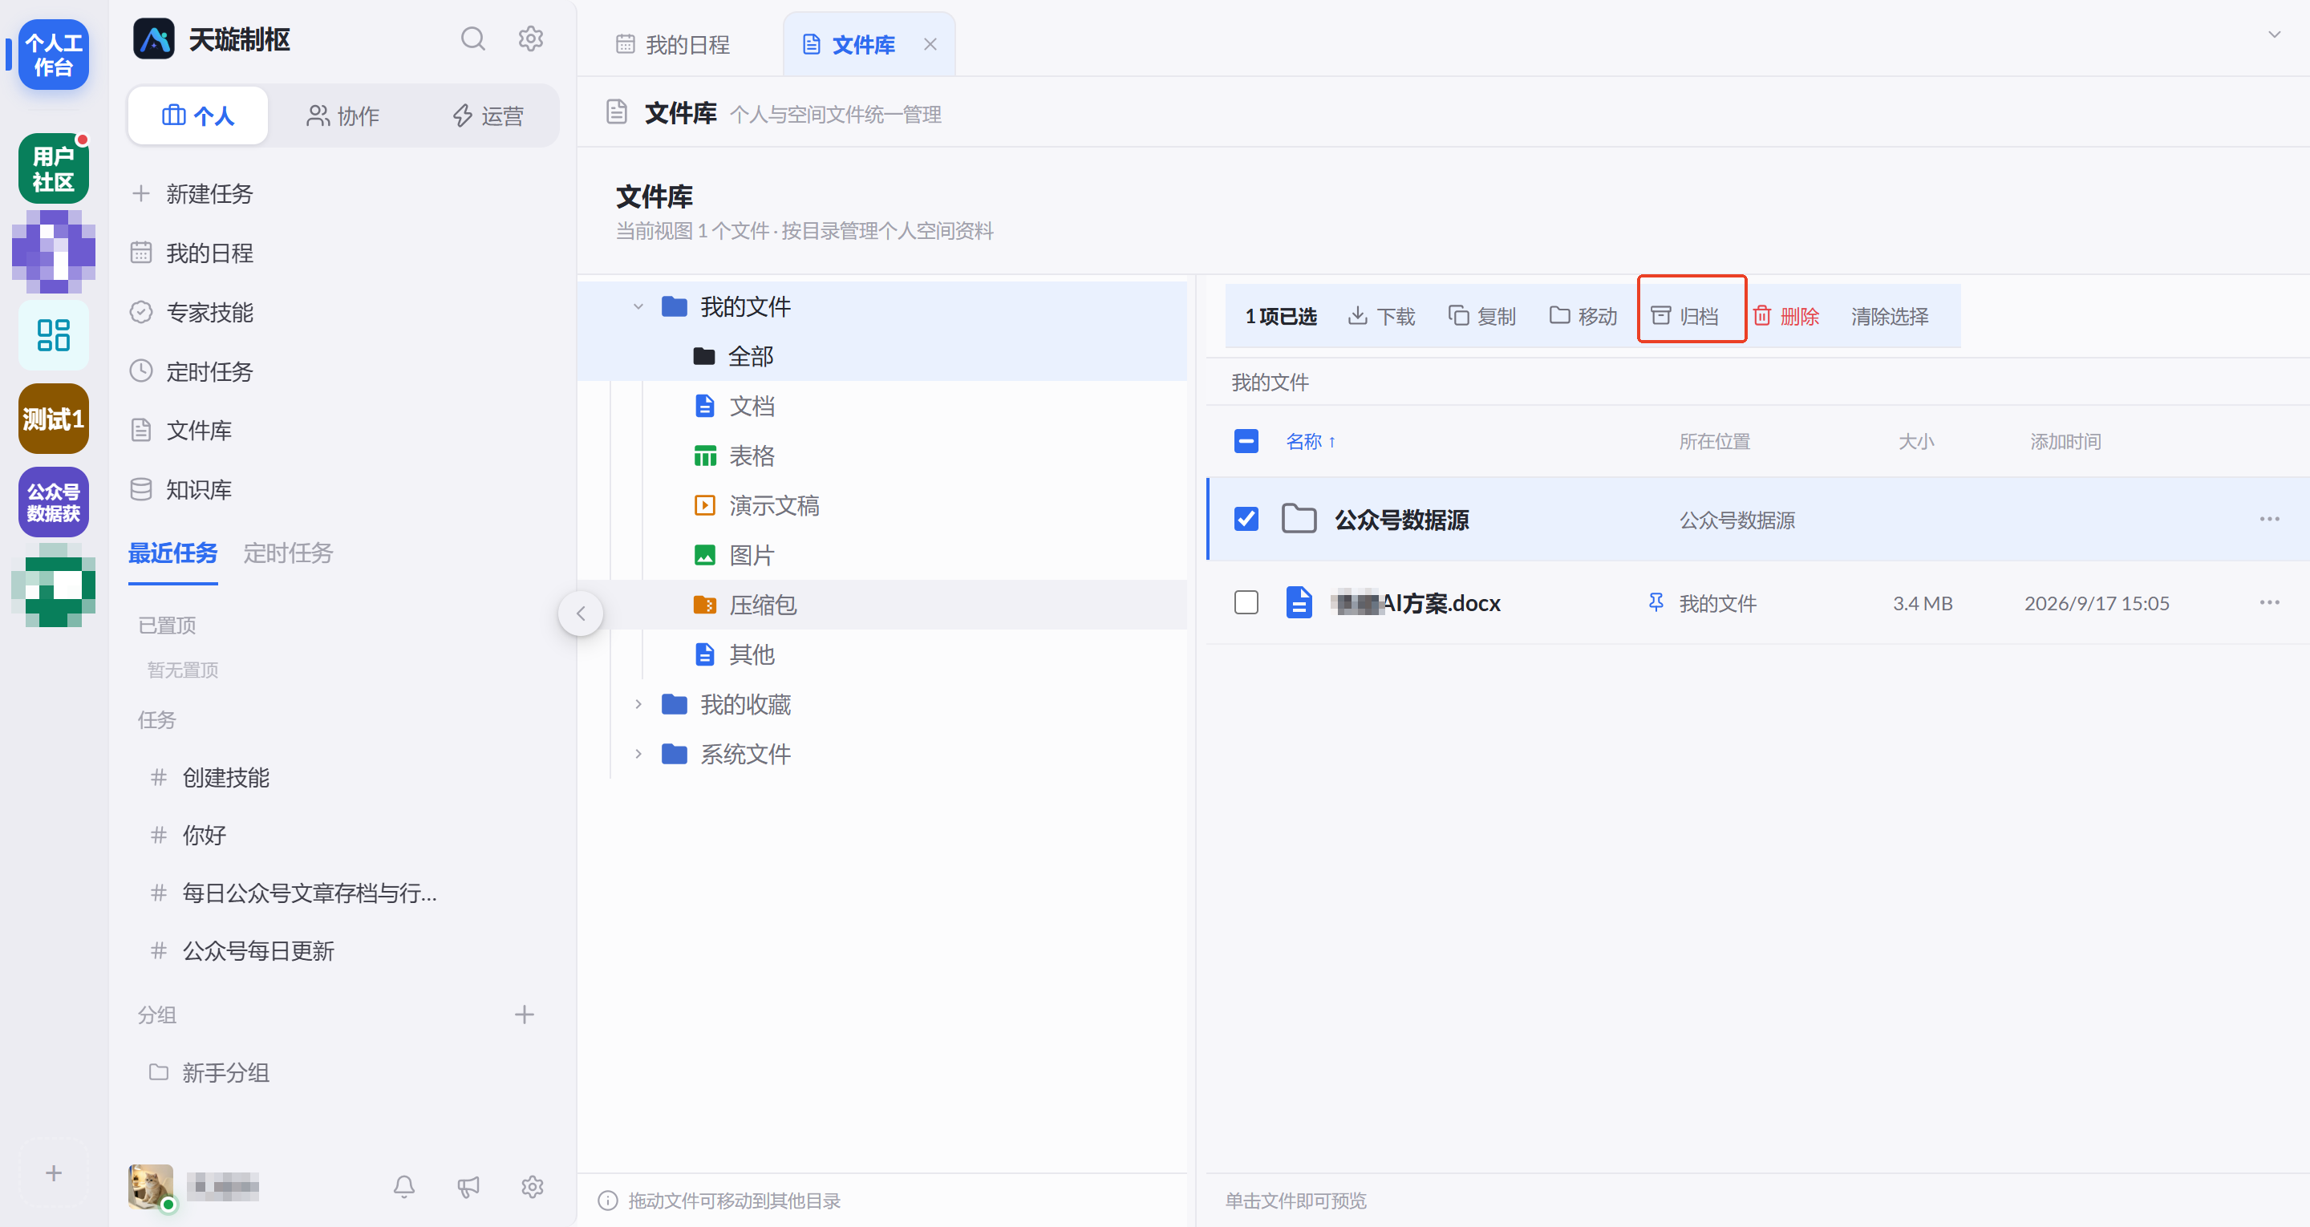This screenshot has height=1227, width=2310.
Task: Switch to 定时任务 tab beside 最近任务
Action: click(x=288, y=553)
